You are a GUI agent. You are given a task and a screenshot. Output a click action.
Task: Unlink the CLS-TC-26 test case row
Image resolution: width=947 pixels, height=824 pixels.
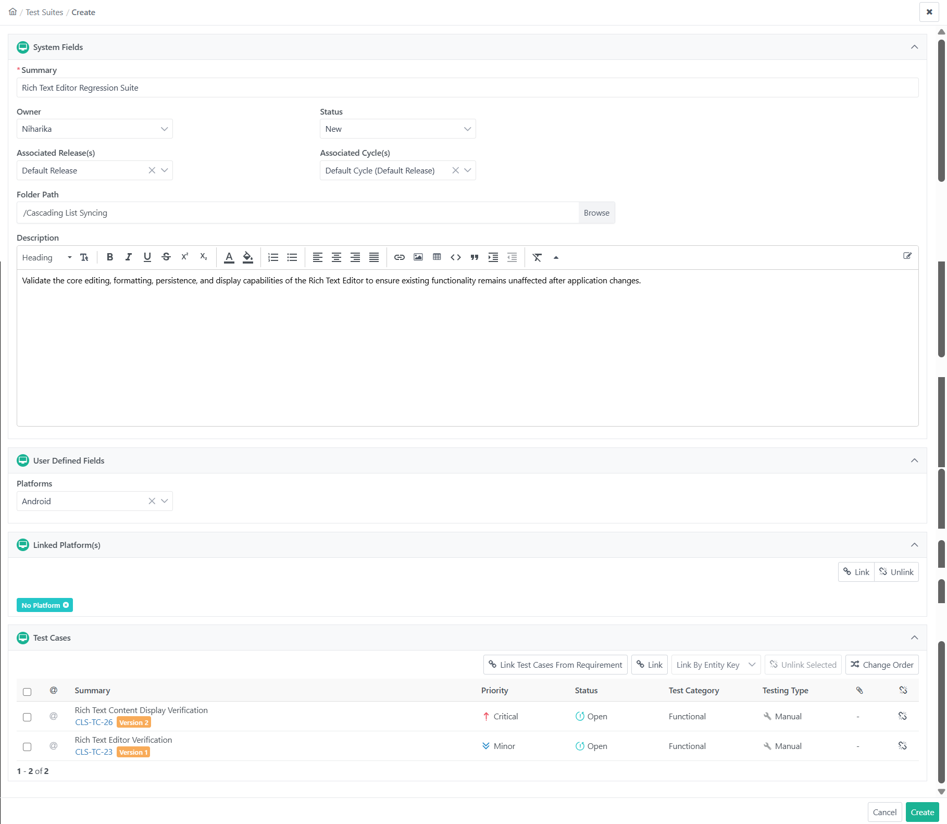pos(903,716)
